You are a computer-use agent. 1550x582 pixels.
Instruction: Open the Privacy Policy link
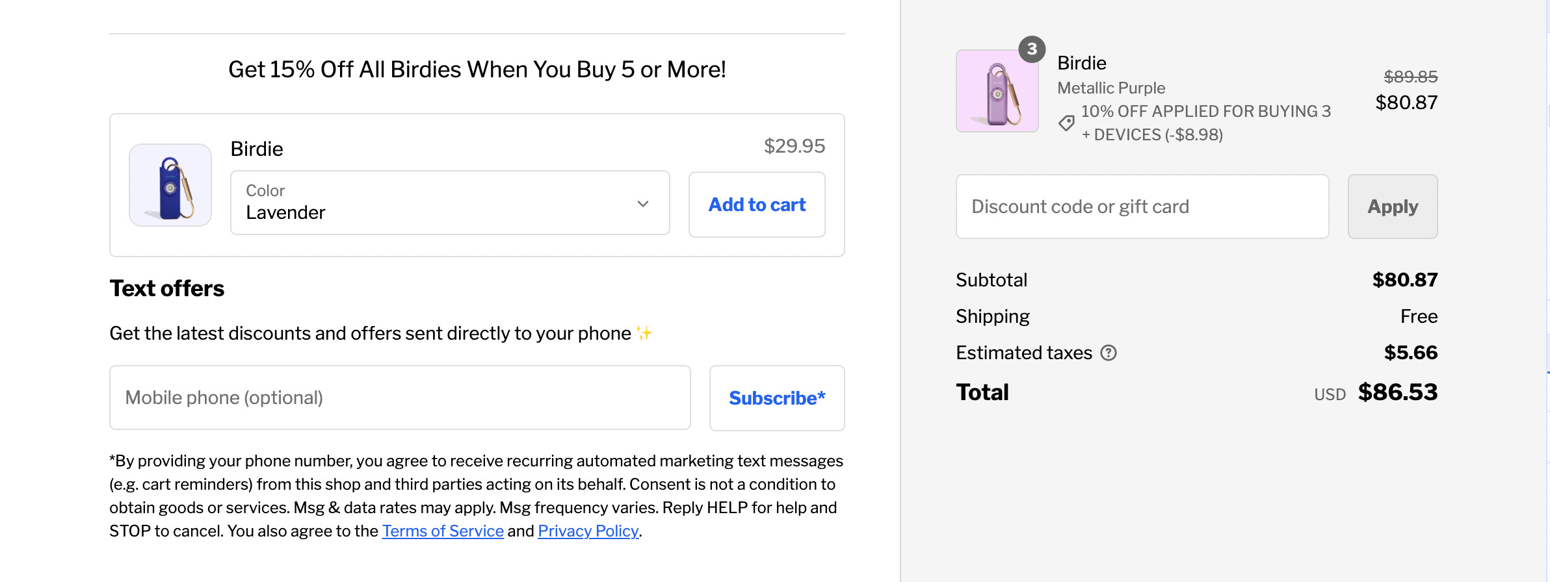(588, 531)
